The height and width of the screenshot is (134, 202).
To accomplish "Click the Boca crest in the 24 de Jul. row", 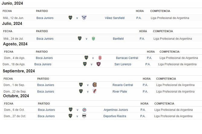I will click(x=80, y=38).
